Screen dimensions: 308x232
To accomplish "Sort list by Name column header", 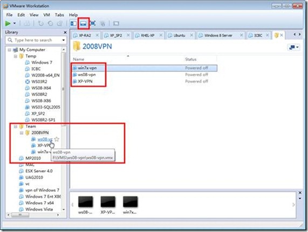I will click(x=79, y=59).
